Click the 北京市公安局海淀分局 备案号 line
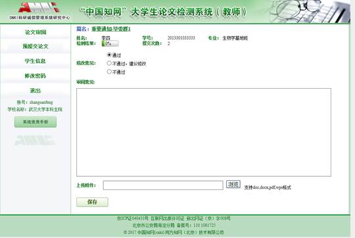The image size is (355, 238). (174, 226)
